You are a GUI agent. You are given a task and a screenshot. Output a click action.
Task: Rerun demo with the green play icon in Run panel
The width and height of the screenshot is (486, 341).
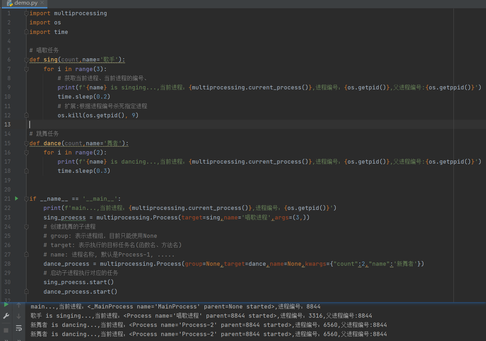[x=6, y=305]
